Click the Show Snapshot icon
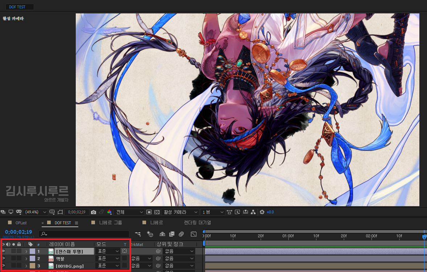 point(101,212)
